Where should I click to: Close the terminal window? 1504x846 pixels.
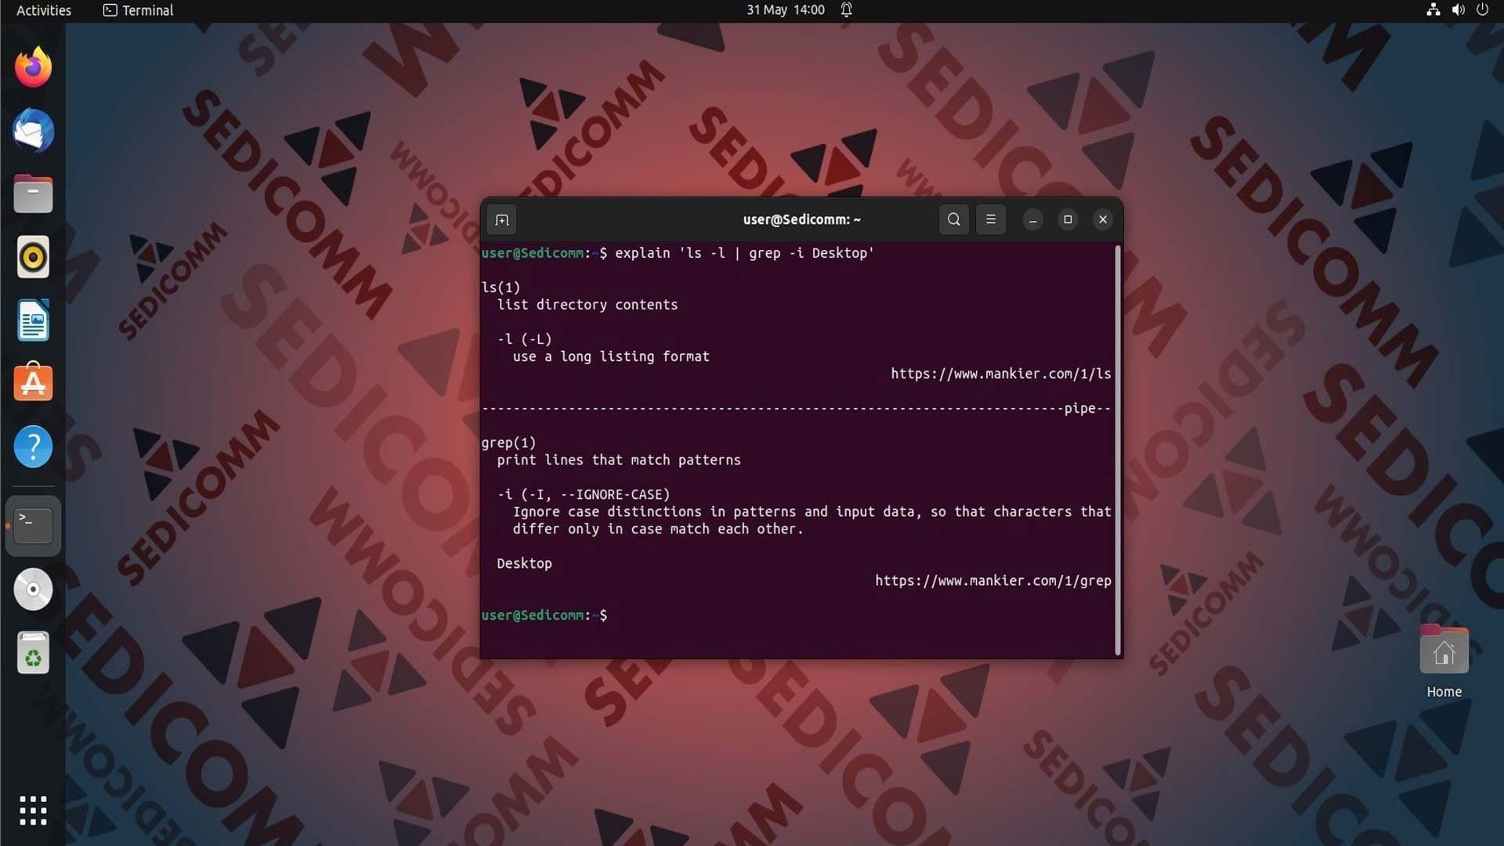(x=1102, y=219)
